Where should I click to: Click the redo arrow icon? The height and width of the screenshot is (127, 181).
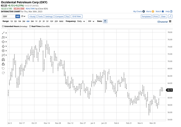tap(3, 73)
